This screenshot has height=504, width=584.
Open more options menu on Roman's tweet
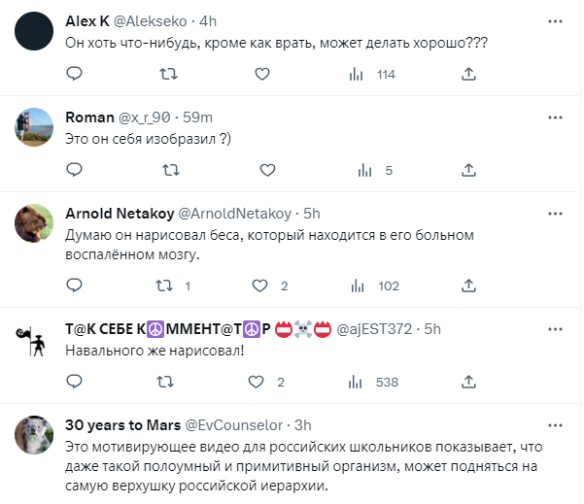[x=555, y=117]
